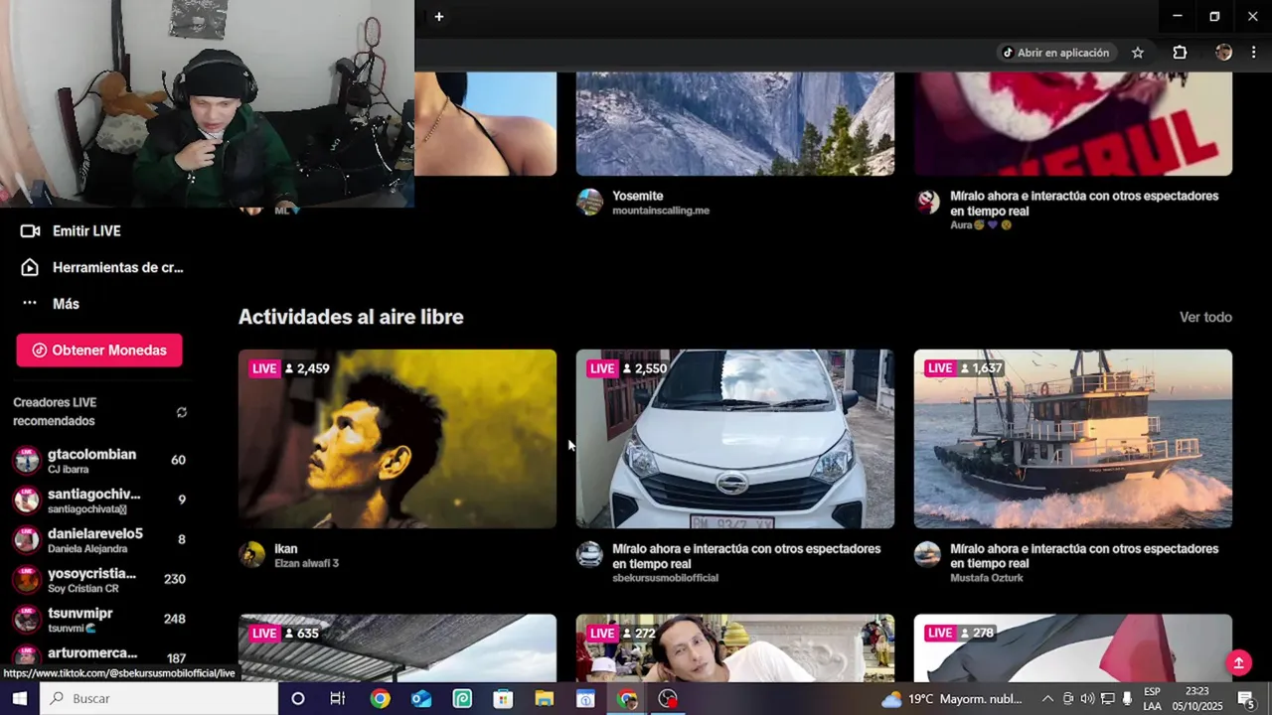Open yosoycristia... recommended creator
The height and width of the screenshot is (715, 1272).
coord(99,579)
